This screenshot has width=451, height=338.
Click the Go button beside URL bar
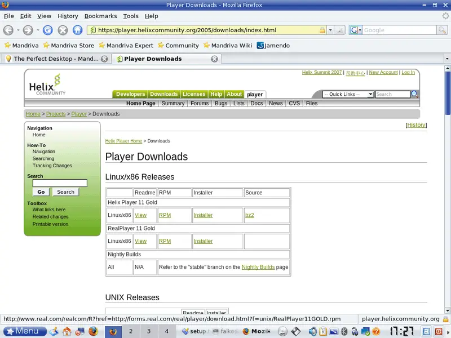coord(340,30)
